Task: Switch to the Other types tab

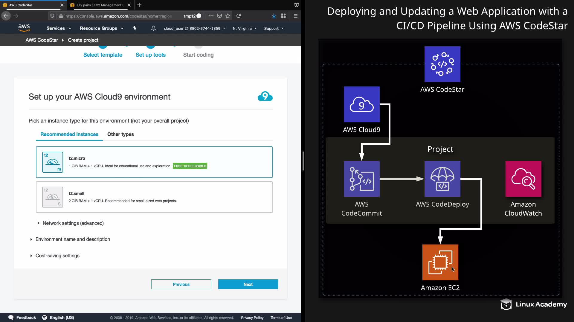Action: 120,134
